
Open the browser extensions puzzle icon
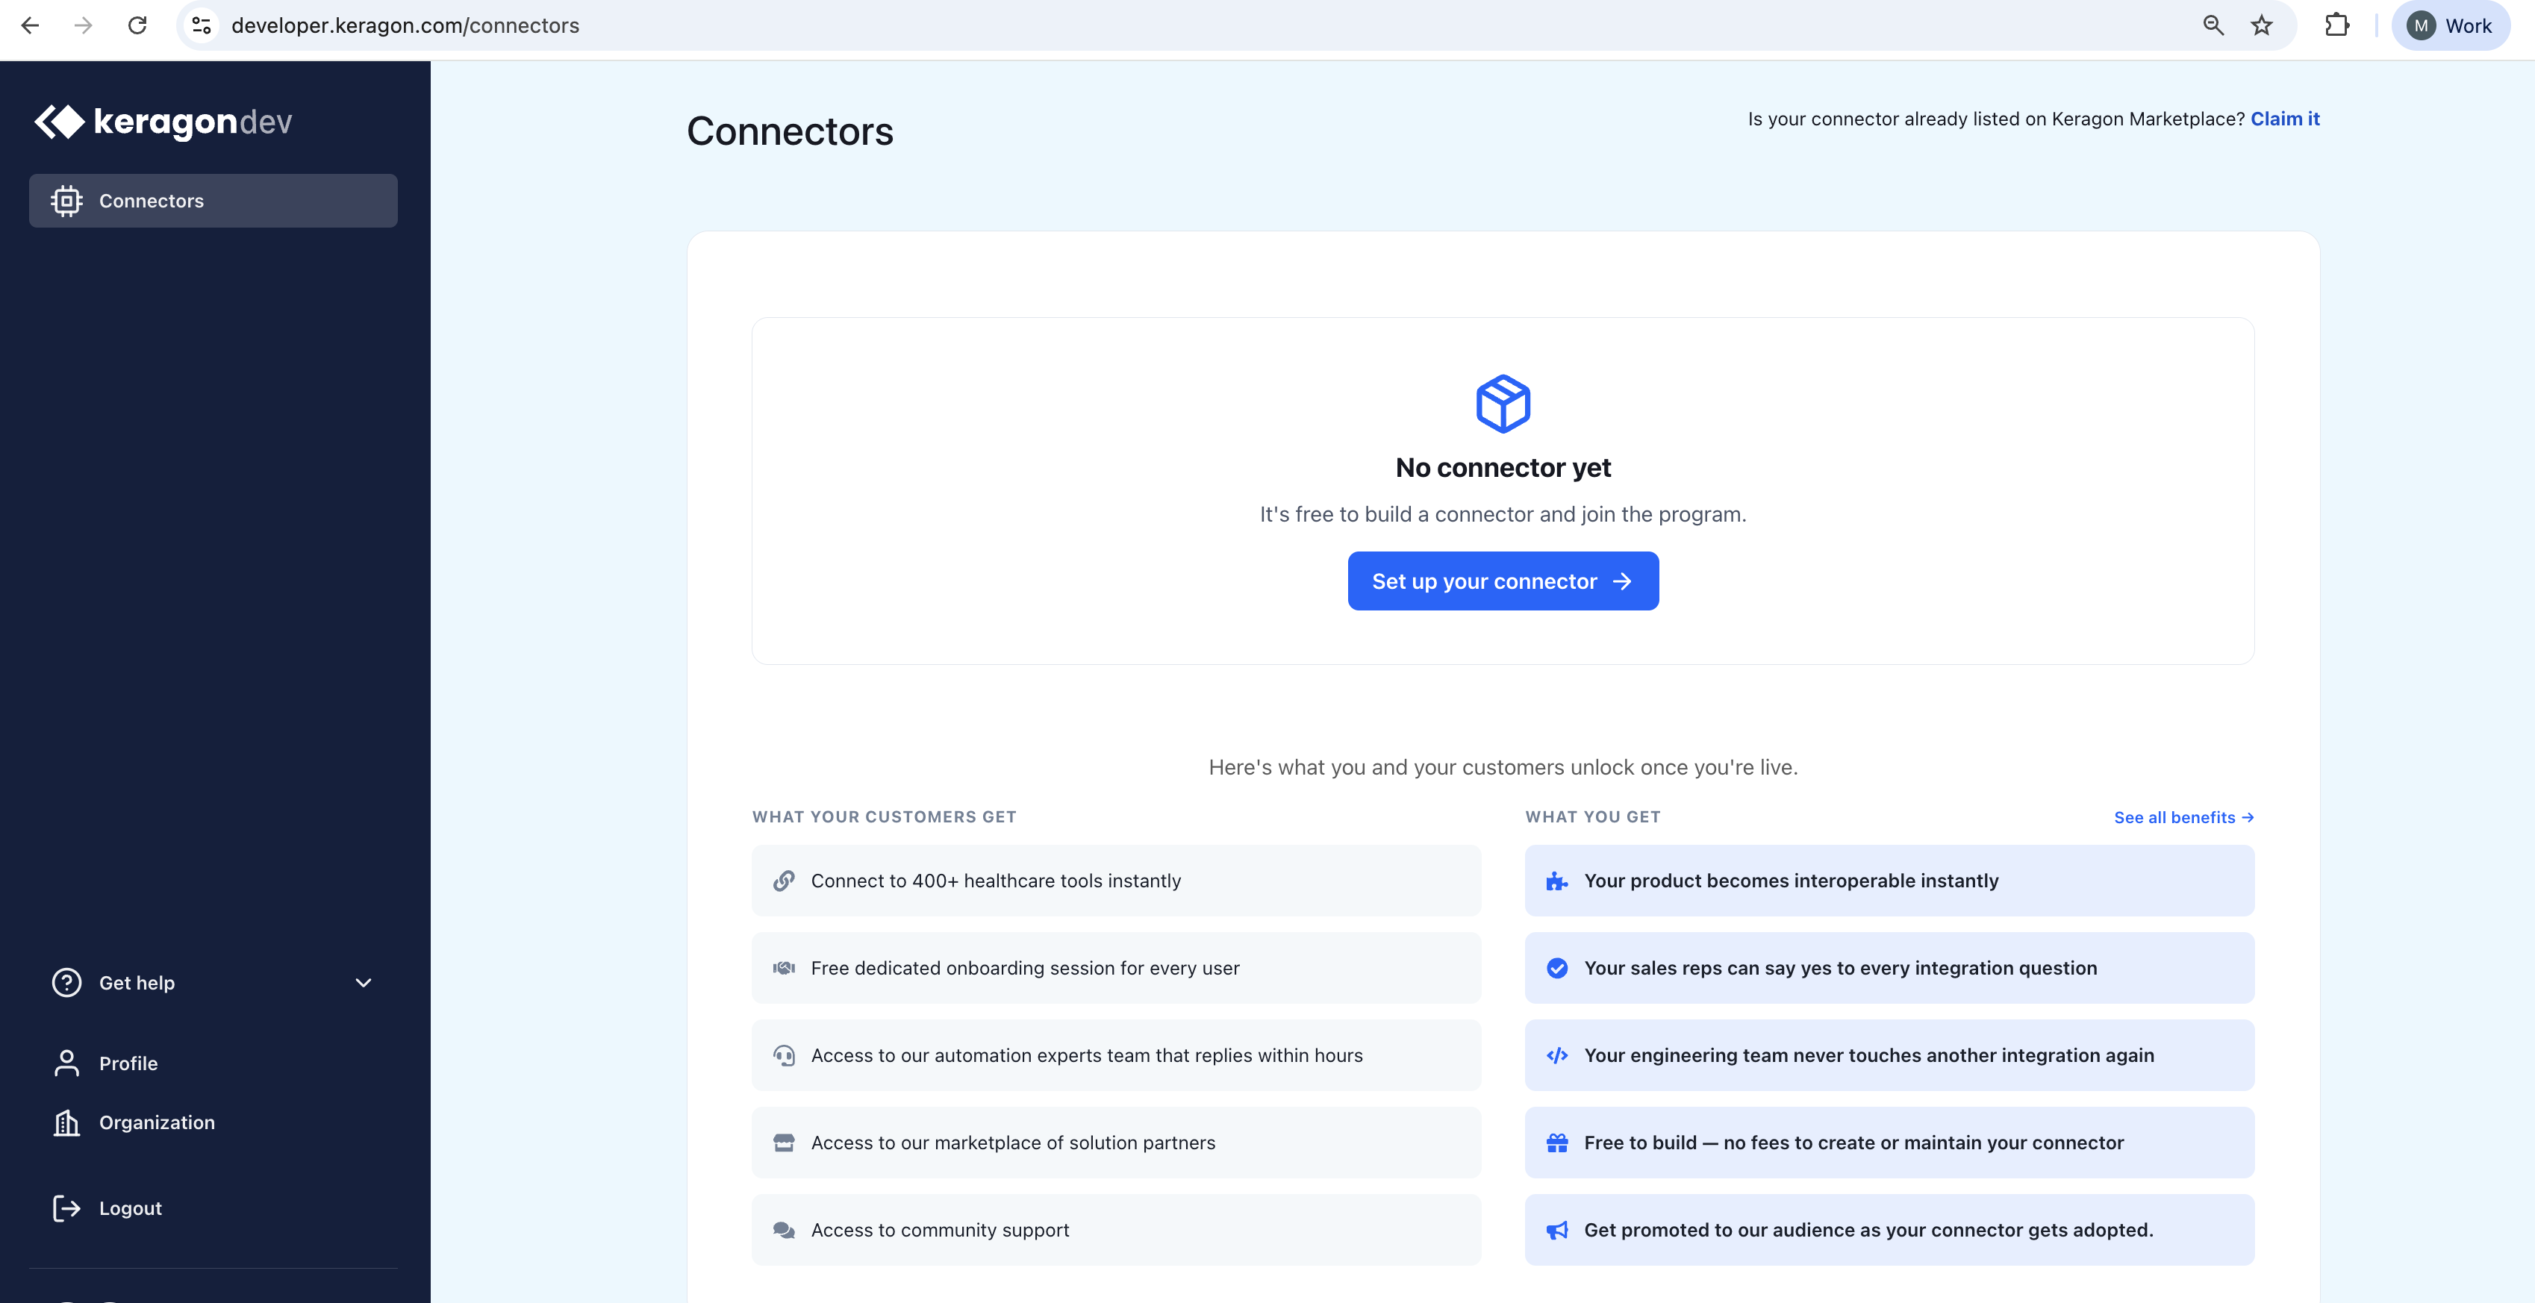(x=2337, y=25)
